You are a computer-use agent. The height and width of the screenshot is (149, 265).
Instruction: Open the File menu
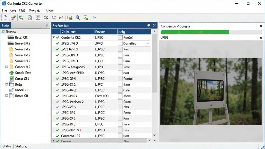point(4,10)
